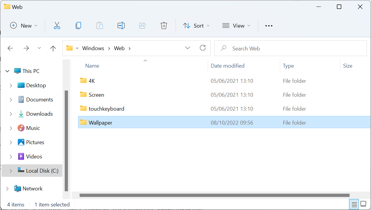Open the Sort options dropdown

196,26
